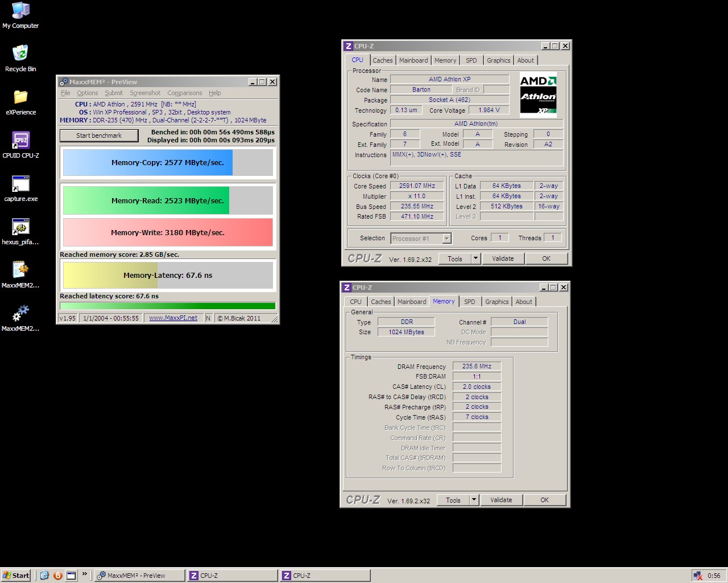Switch to SPD tab in upper CPU-Z window
The width and height of the screenshot is (728, 583).
[471, 60]
